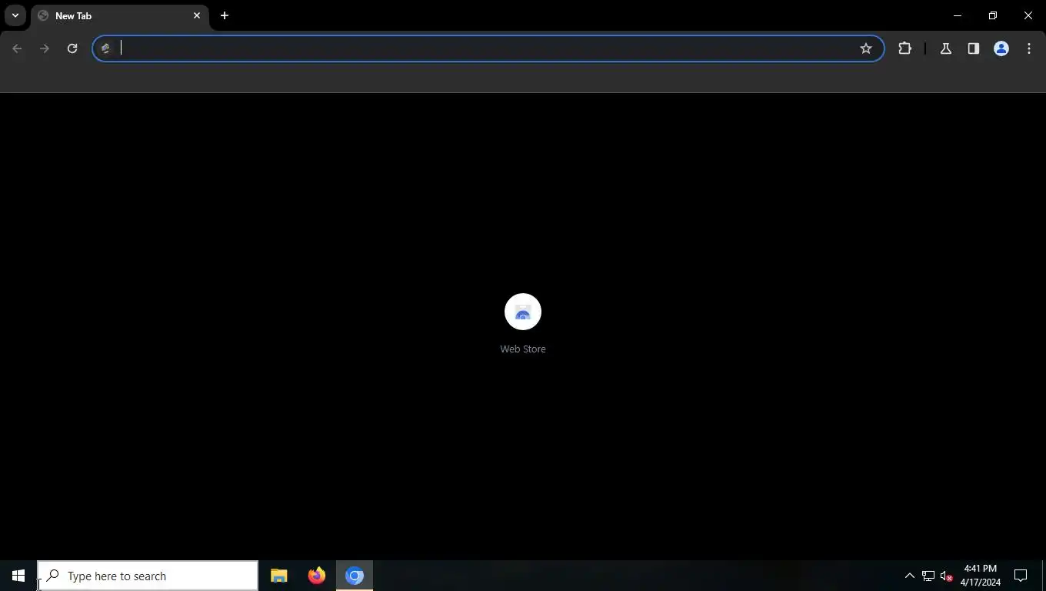Click the site info icon in address bar
The width and height of the screenshot is (1046, 591).
point(105,48)
